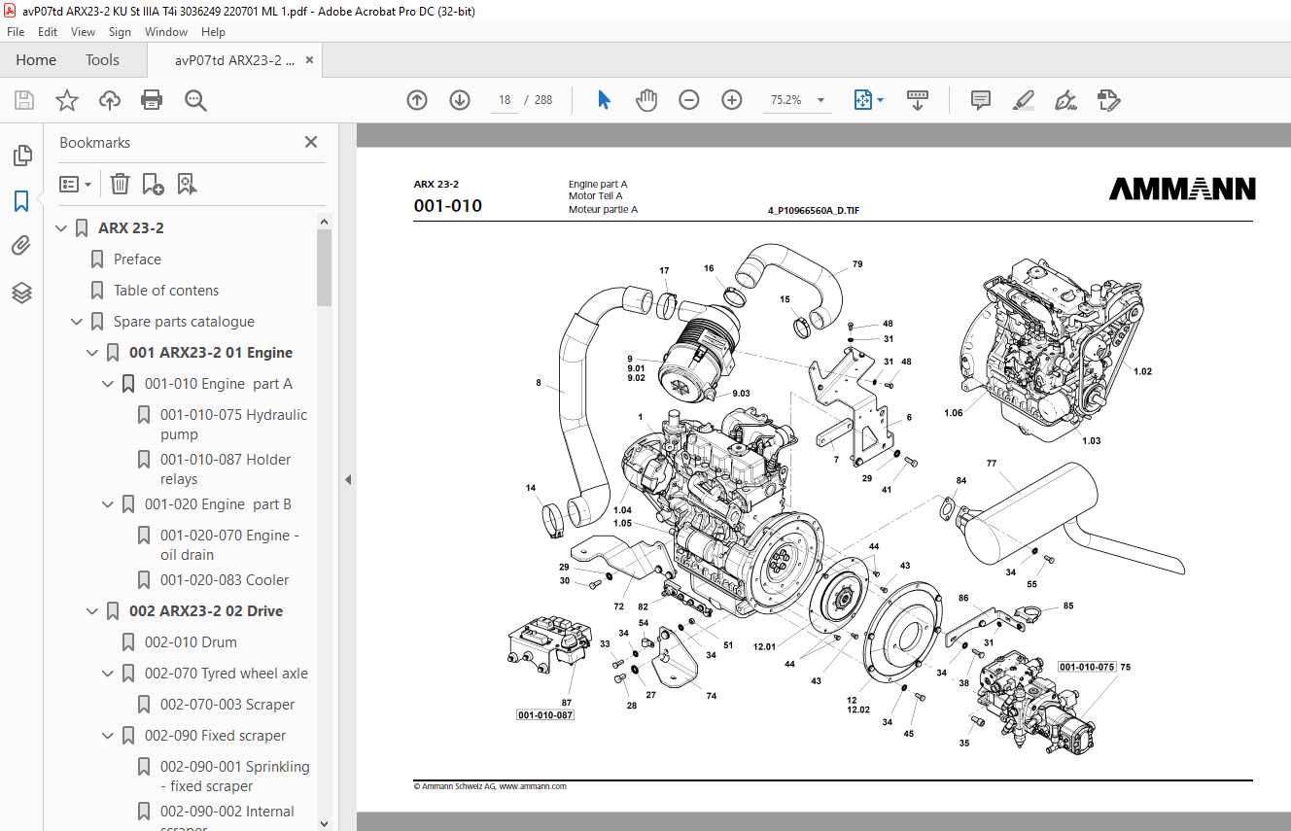
Task: Open the View menu
Action: tap(84, 32)
